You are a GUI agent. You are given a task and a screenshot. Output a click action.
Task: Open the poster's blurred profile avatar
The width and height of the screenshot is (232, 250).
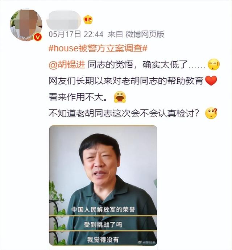26,25
